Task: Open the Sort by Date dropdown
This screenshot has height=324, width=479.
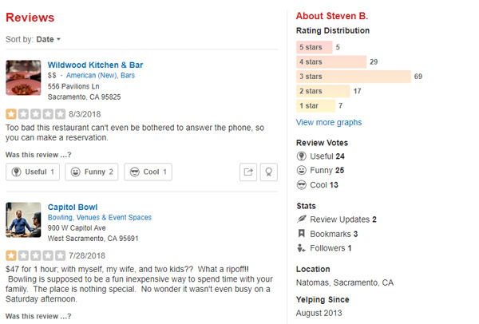Action: pyautogui.click(x=48, y=39)
